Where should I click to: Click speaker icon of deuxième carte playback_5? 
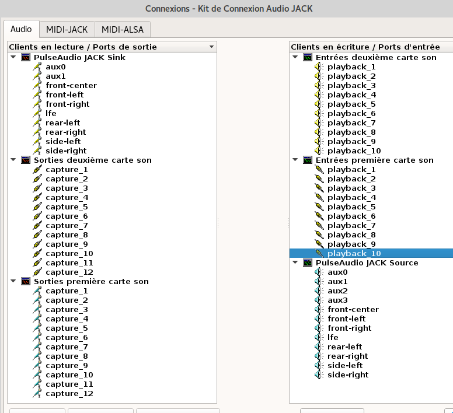click(x=319, y=104)
